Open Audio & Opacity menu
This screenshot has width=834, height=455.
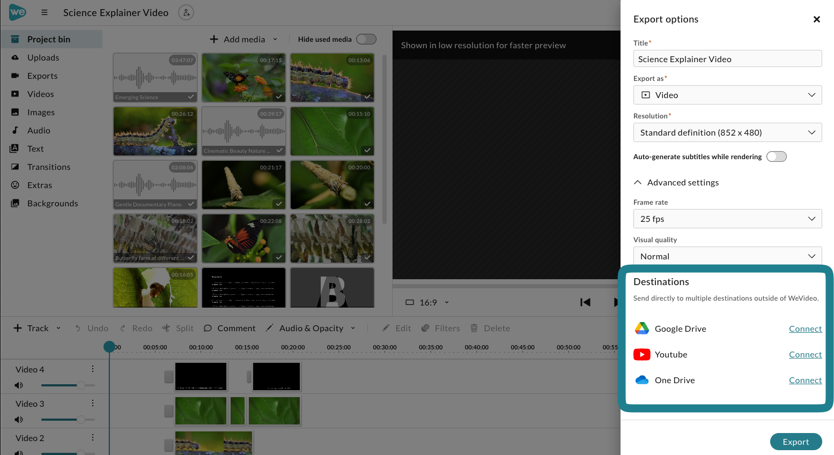pyautogui.click(x=311, y=328)
